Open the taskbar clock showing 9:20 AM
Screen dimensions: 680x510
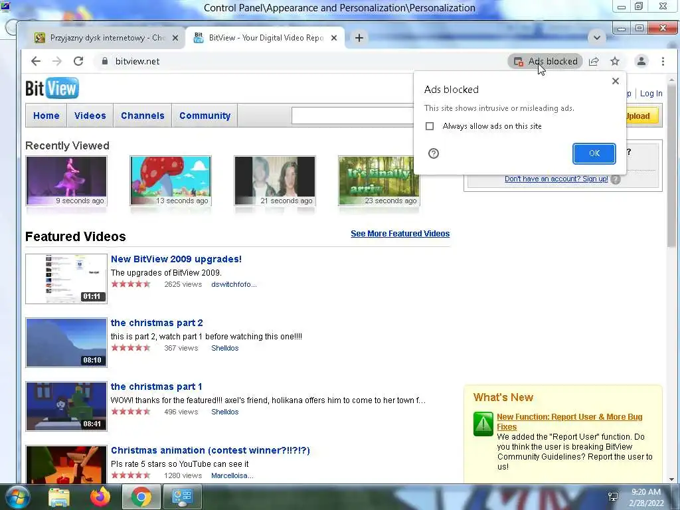tap(646, 497)
